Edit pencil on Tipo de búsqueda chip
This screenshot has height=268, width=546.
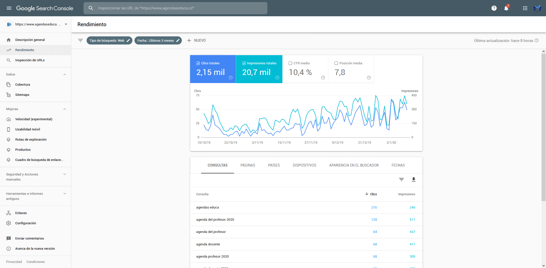128,40
